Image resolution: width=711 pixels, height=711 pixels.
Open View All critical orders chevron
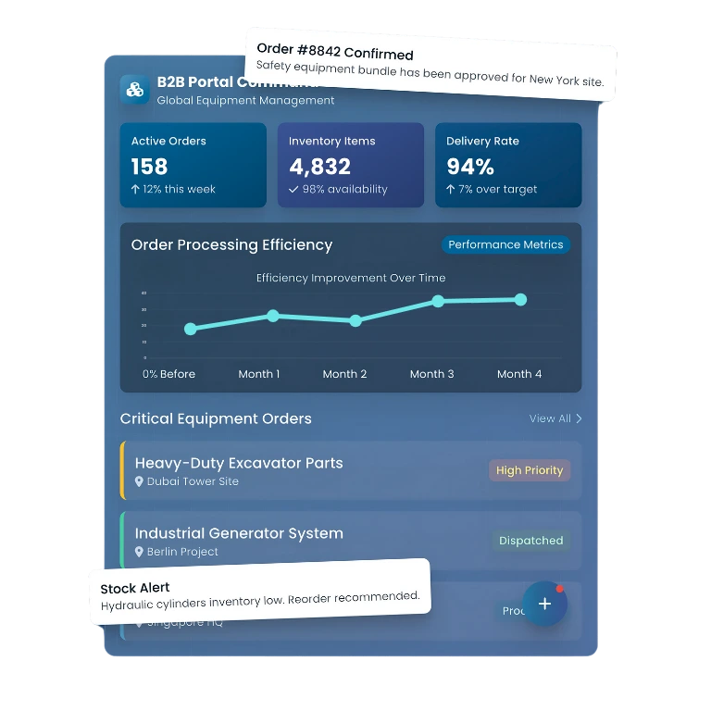coord(579,418)
